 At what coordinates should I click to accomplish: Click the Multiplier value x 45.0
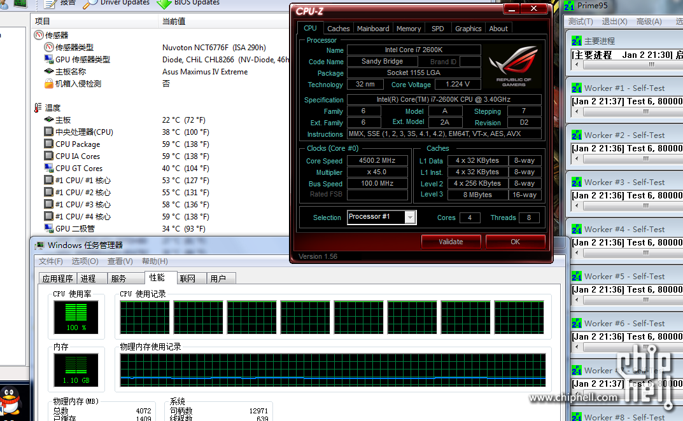pyautogui.click(x=377, y=172)
